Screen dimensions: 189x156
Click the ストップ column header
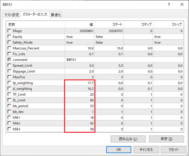click(x=168, y=24)
